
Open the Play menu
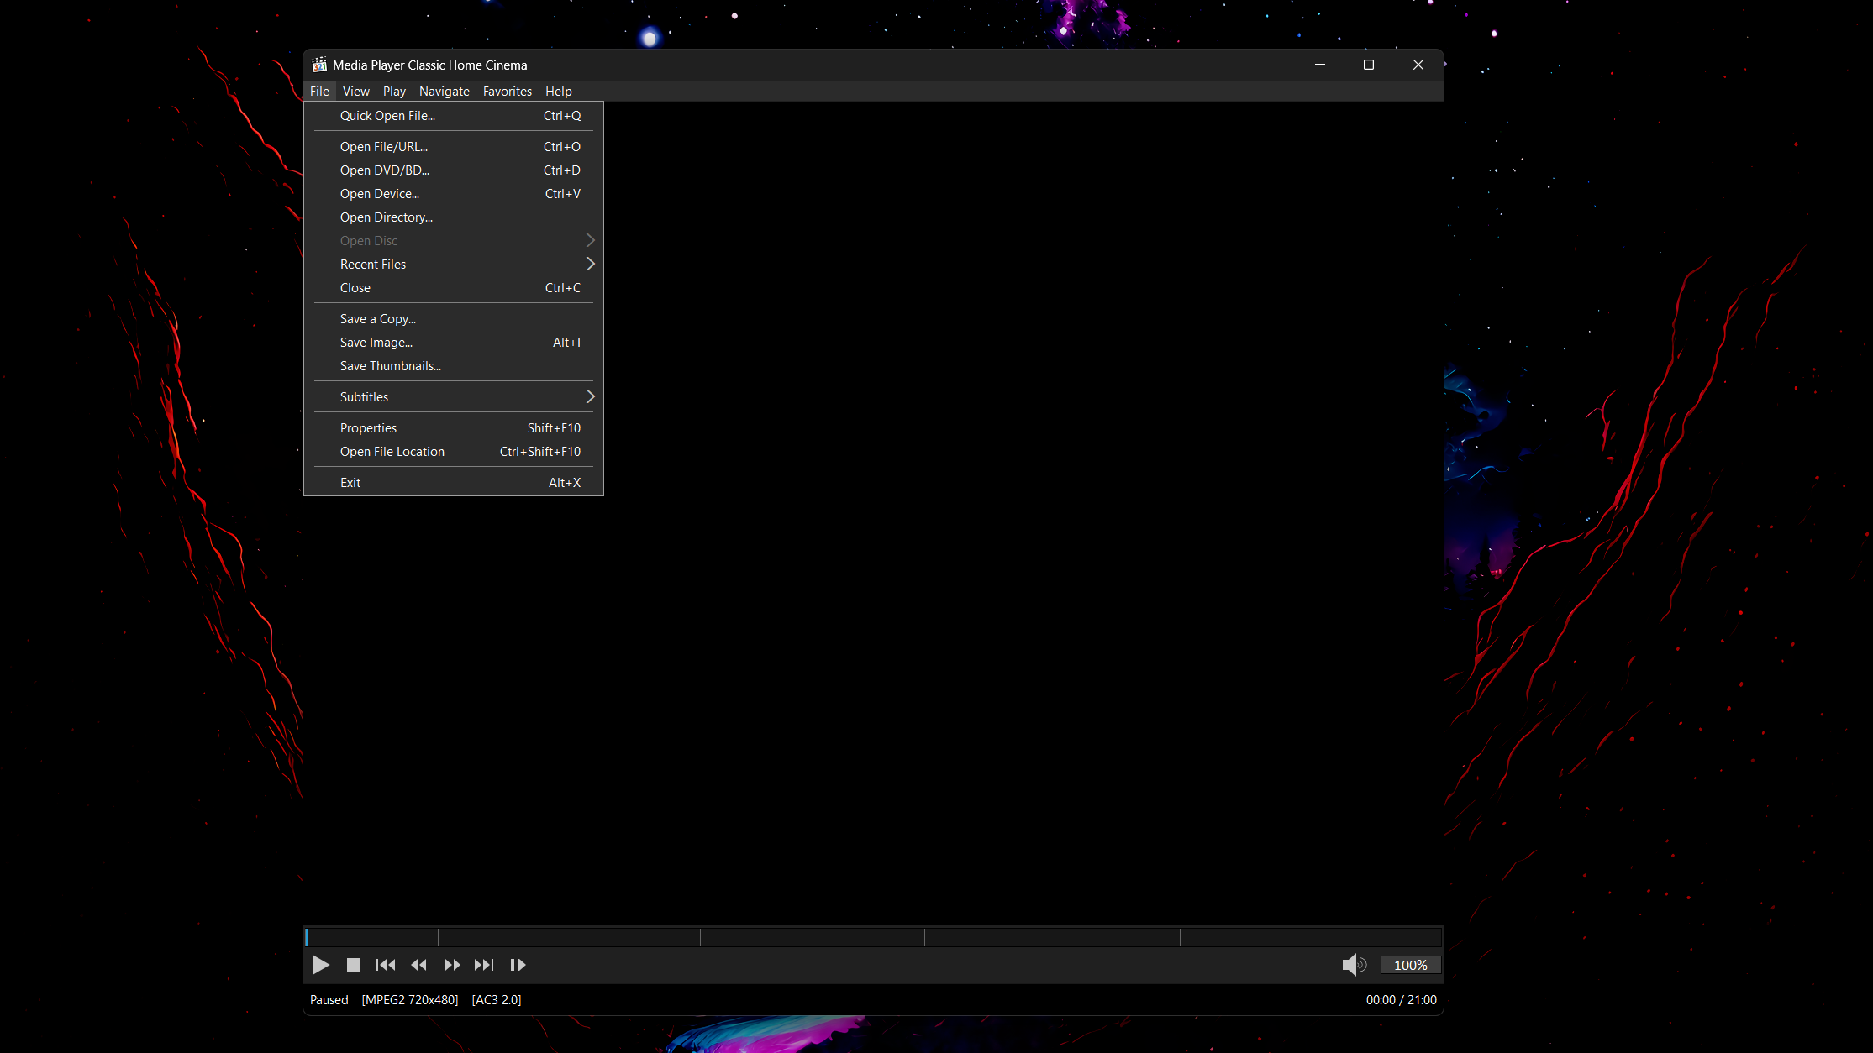[394, 92]
